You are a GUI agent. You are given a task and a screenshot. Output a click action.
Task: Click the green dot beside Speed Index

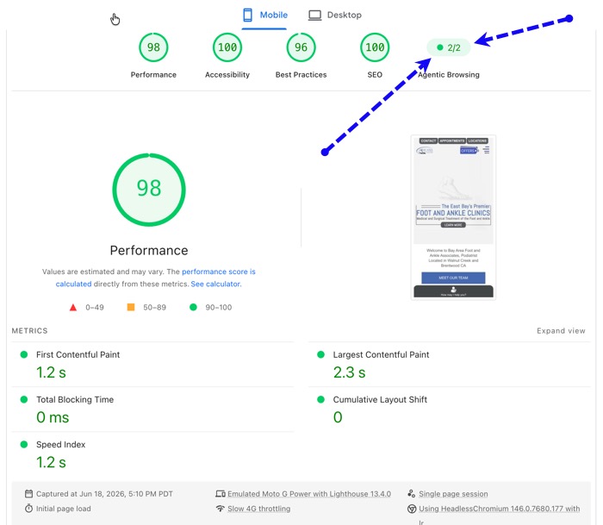(x=24, y=445)
